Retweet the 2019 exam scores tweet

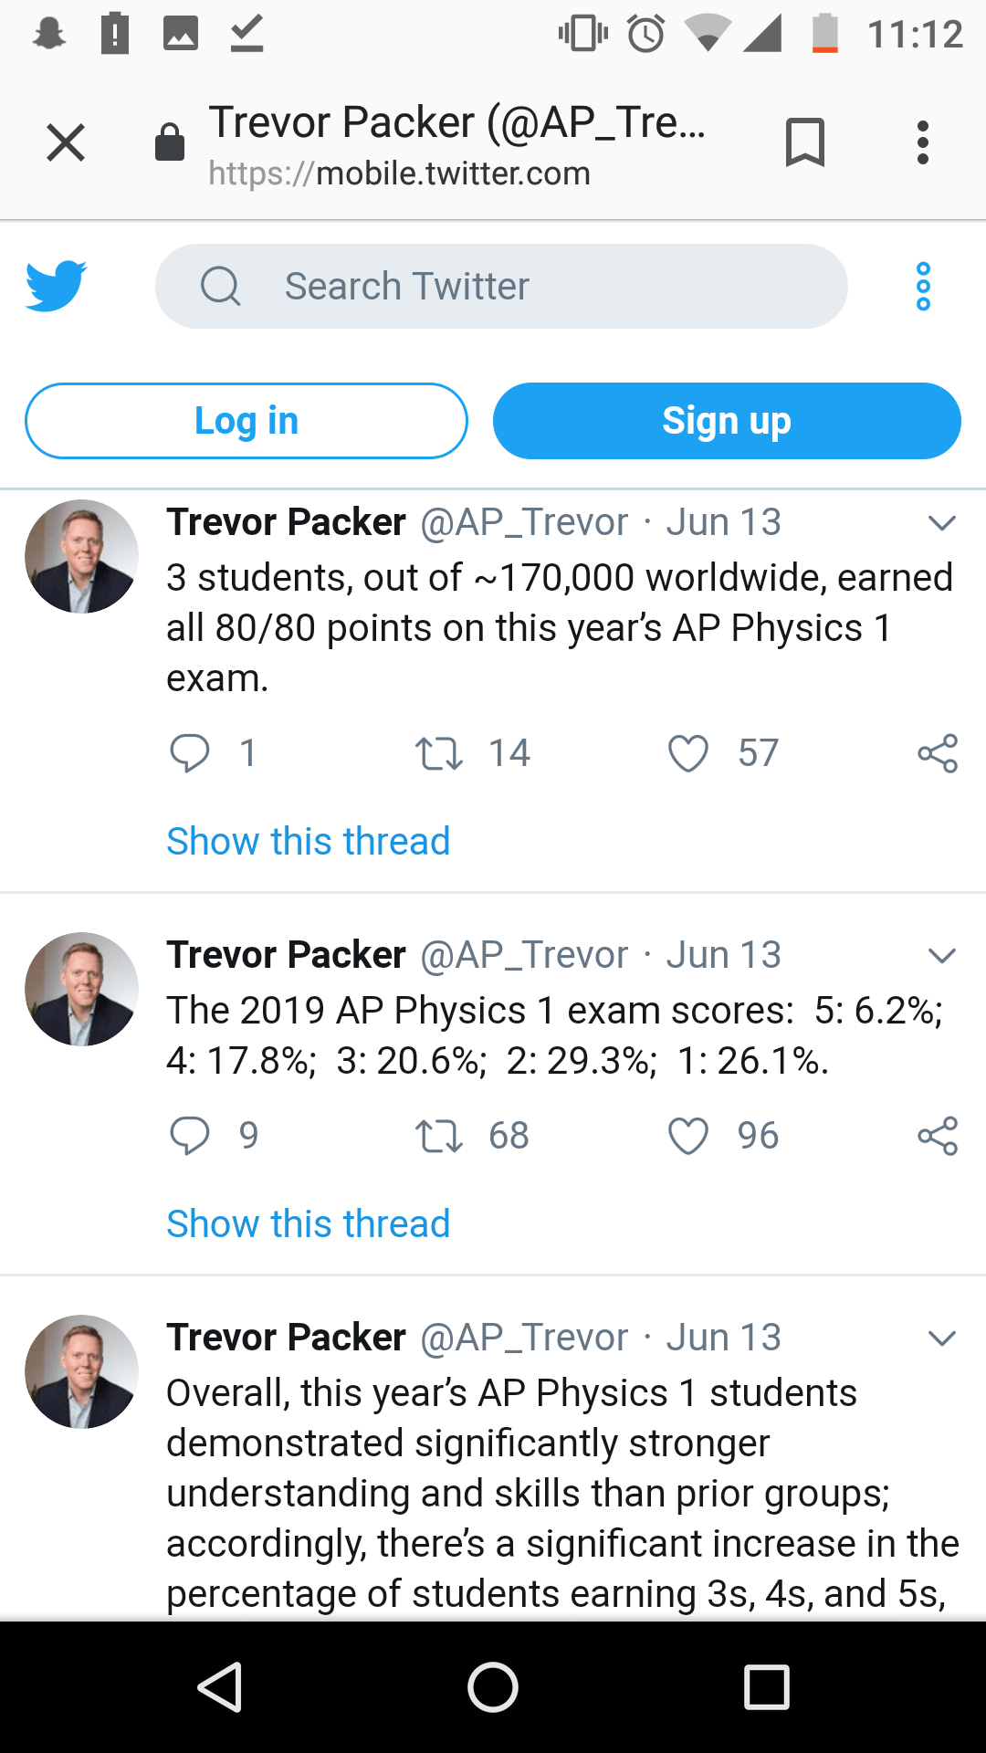point(439,1136)
